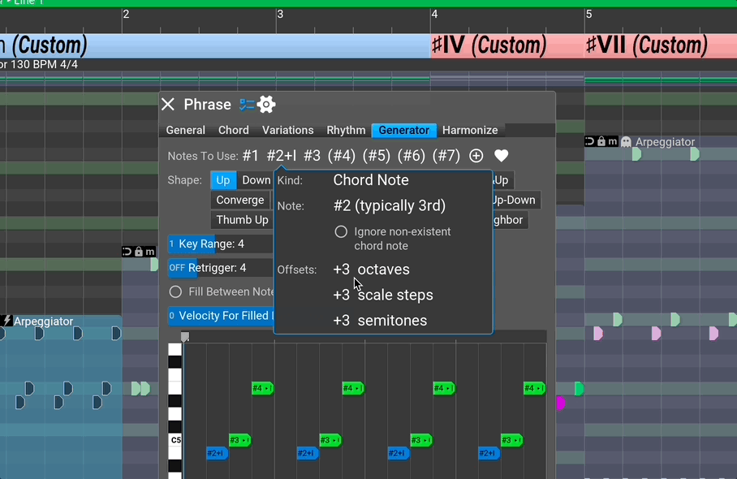Choose the Thumb Up shape
This screenshot has height=479, width=737.
coord(242,219)
